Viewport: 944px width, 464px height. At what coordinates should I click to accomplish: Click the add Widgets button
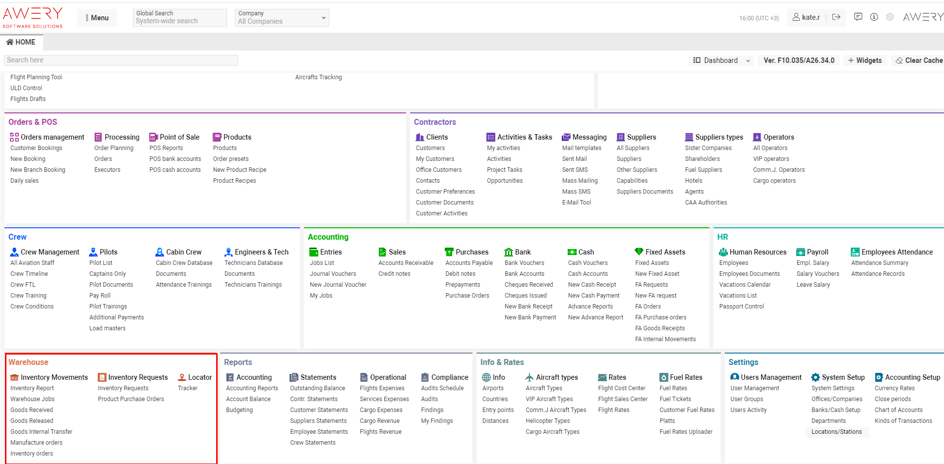865,60
